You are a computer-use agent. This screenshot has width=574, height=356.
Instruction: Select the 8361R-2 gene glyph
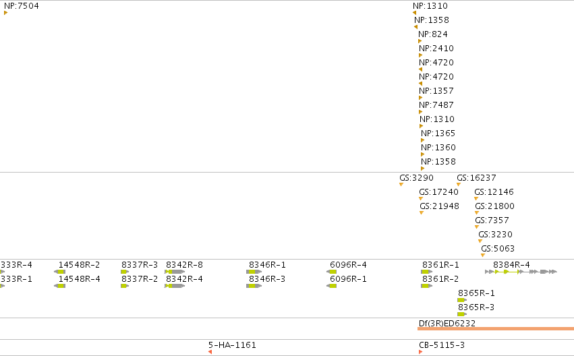(x=427, y=286)
